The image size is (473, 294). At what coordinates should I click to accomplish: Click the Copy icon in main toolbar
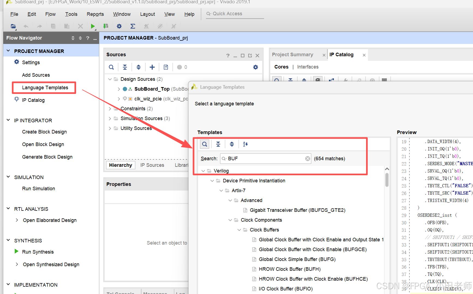[x=53, y=26]
